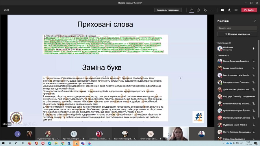The height and width of the screenshot is (146, 260).
Task: Click muted mic icon beside Бєлєва Ірина Іванівна
Action: click(x=254, y=68)
